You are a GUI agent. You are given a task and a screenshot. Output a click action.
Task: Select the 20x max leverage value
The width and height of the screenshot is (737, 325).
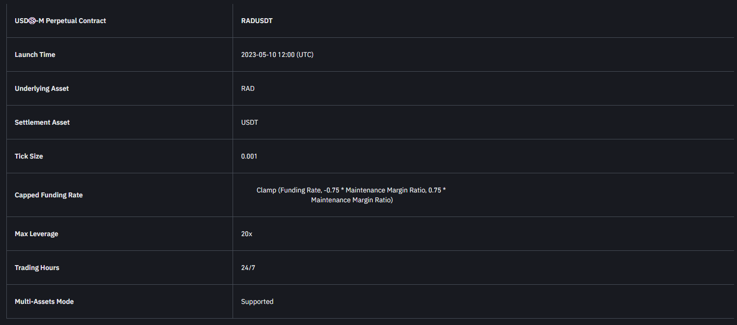point(246,234)
